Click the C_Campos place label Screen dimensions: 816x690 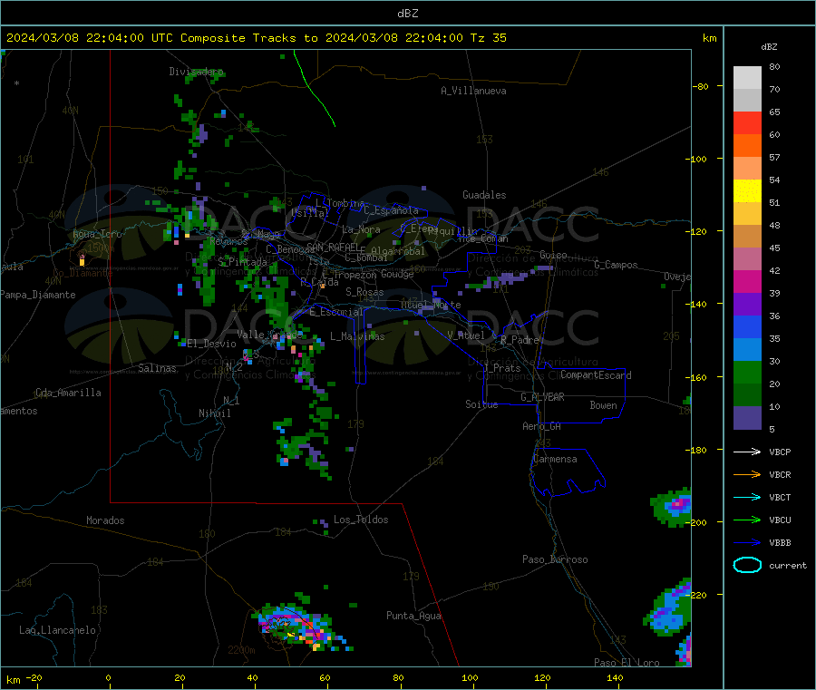pos(616,265)
